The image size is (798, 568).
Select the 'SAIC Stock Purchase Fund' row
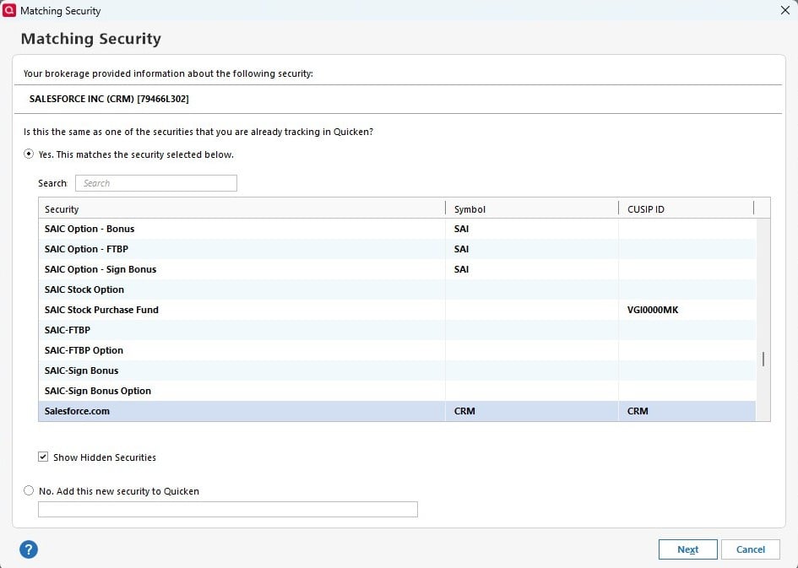point(397,310)
